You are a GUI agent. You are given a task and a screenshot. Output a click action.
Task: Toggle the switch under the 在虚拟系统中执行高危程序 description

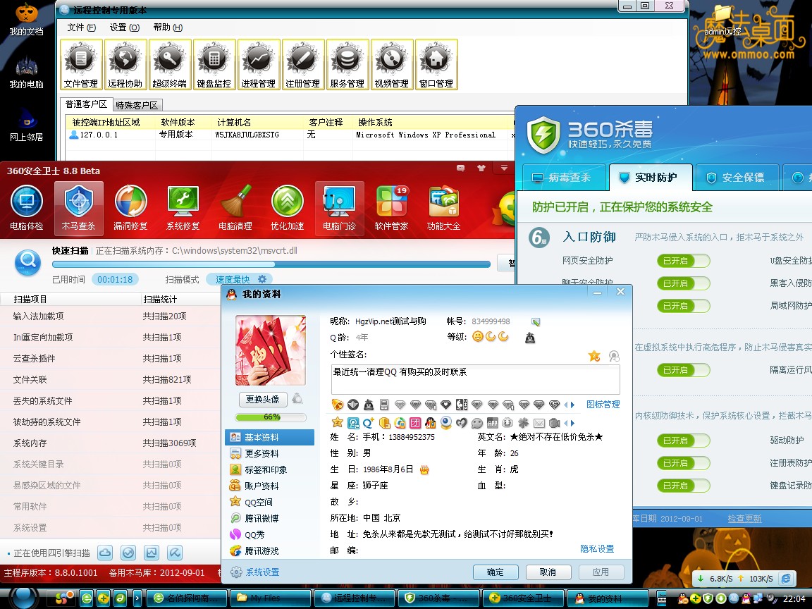683,370
